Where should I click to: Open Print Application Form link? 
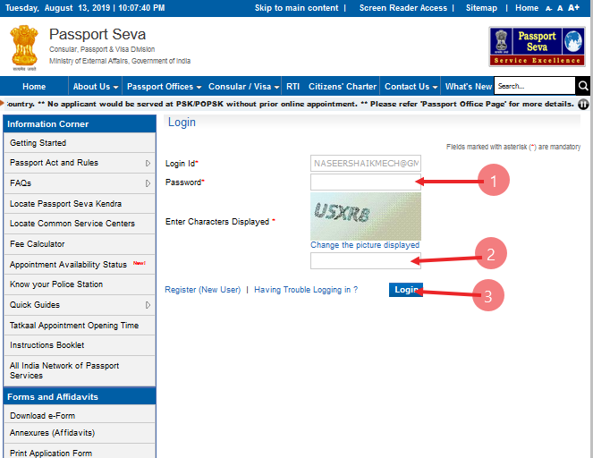click(x=80, y=452)
